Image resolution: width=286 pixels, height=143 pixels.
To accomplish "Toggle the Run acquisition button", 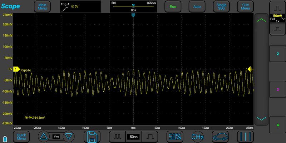I will tap(173, 6).
